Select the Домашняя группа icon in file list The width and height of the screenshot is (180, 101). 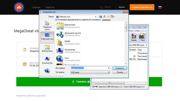pyautogui.click(x=60, y=34)
